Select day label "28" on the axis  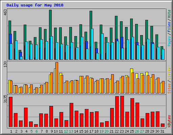(147, 131)
